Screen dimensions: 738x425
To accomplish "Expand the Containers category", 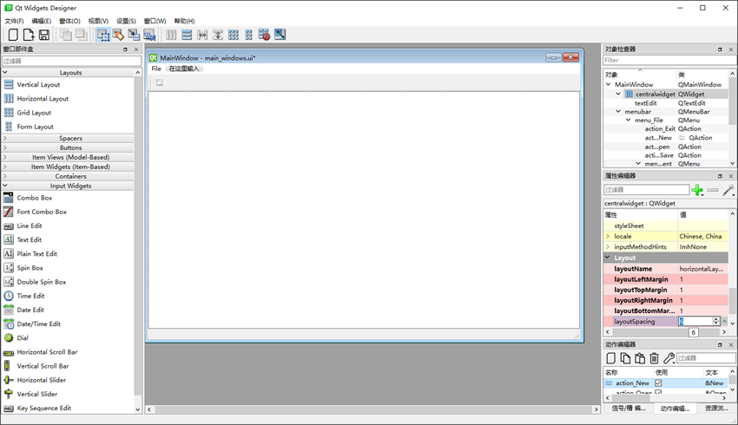I will tap(5, 176).
